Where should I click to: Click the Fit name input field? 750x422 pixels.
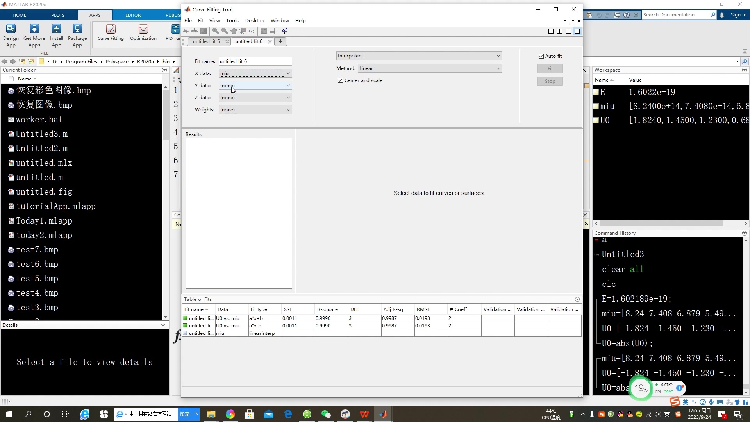click(255, 61)
